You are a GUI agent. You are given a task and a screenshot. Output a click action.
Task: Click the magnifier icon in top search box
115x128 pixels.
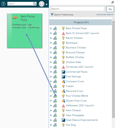pyautogui.click(x=34, y=4)
